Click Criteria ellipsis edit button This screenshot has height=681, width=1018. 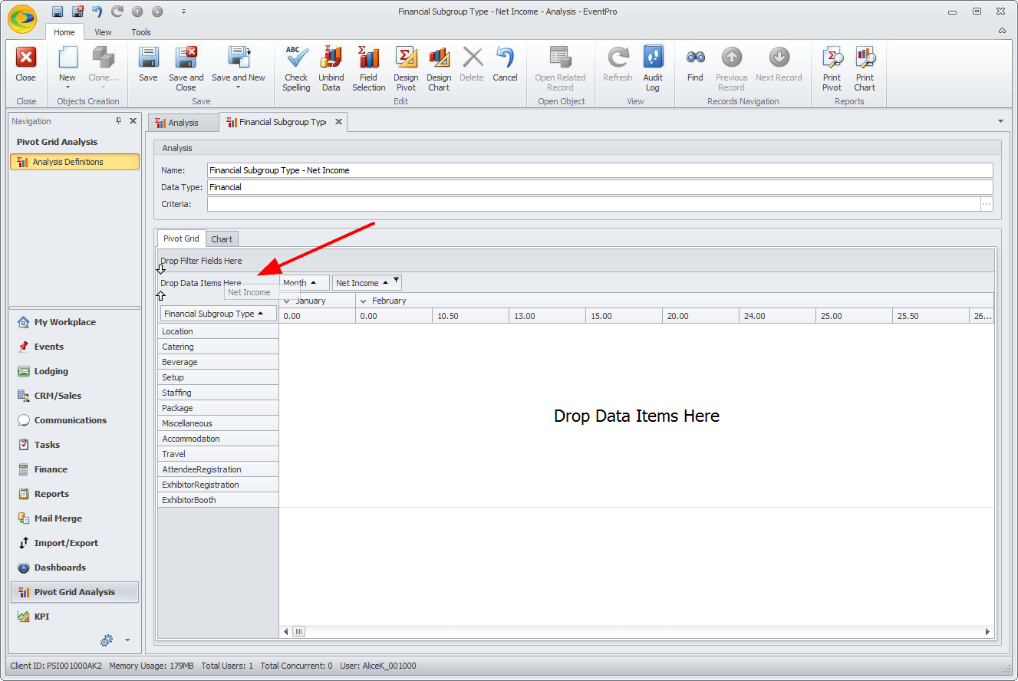[x=987, y=204]
